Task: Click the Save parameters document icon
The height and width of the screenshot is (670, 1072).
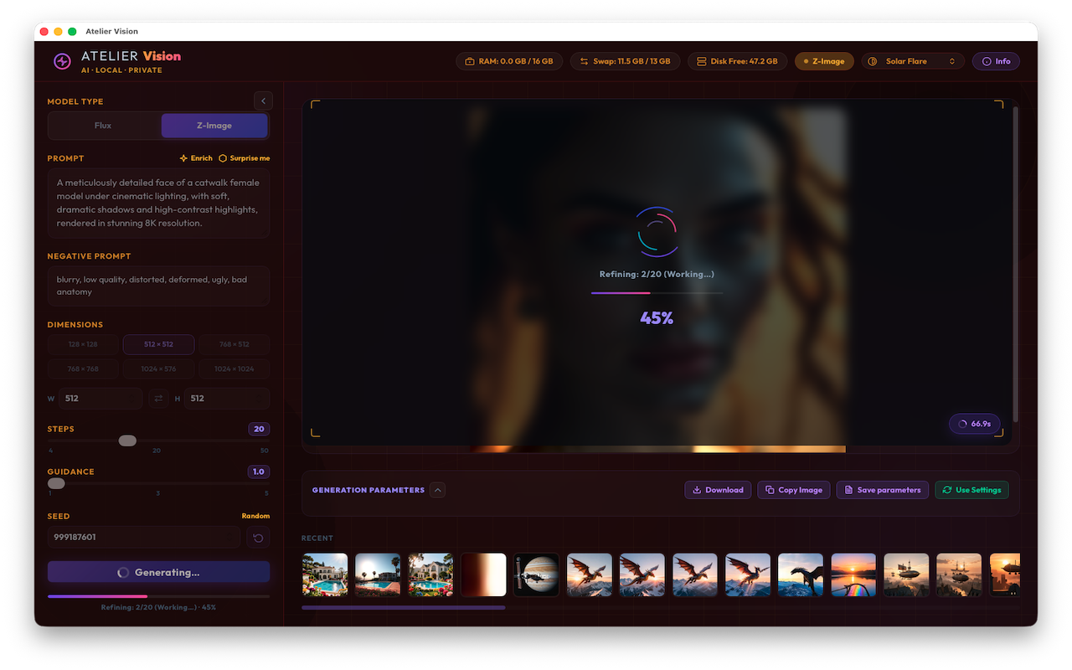Action: pyautogui.click(x=848, y=490)
